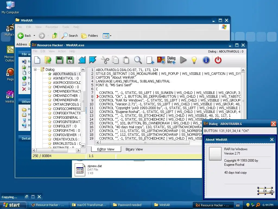Open a file with the Resource Hacker open icon
Viewport: 278px width, 209px height.
[48, 60]
